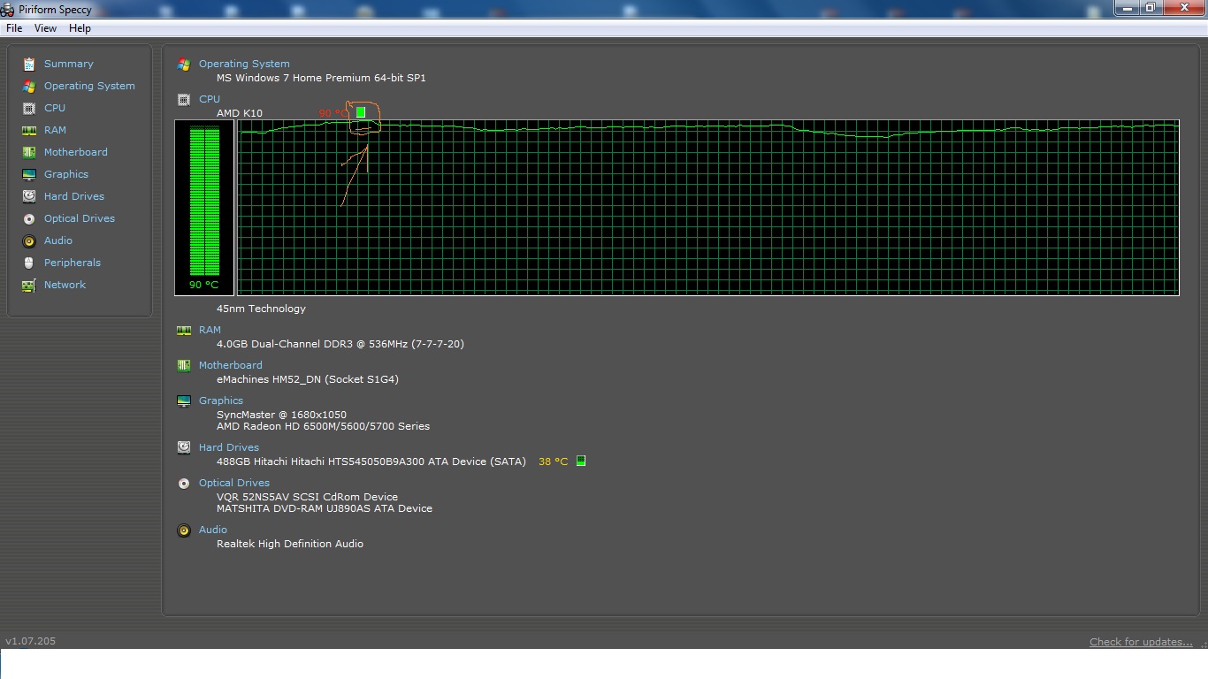
Task: Click the CPU temperature bar gauge showing 90 °C
Action: [x=204, y=208]
